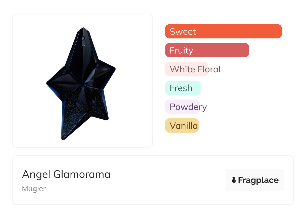This screenshot has width=306, height=217.
Task: Click the Fragplace bottle logo icon
Action: [234, 180]
